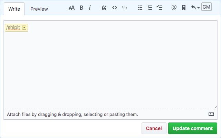
Task: Add a task list
Action: point(159,8)
